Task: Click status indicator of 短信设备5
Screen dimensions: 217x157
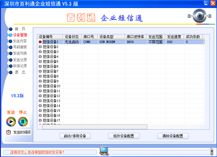Action: [40, 61]
